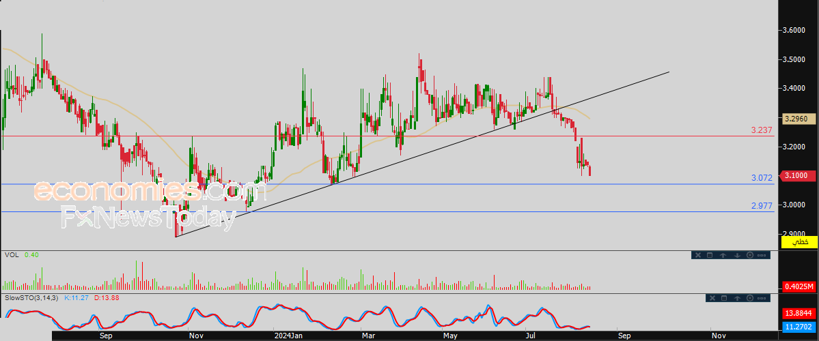Viewport: 819px width, 341px height.
Task: Click the D:13.88 reading
Action: point(108,298)
